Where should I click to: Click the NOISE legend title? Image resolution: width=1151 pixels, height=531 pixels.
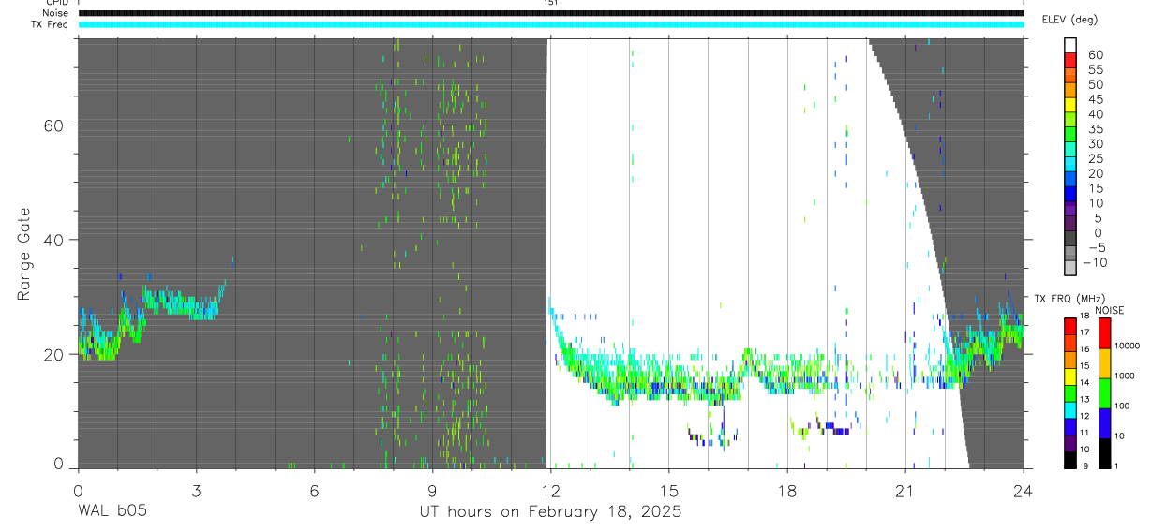pyautogui.click(x=1110, y=310)
